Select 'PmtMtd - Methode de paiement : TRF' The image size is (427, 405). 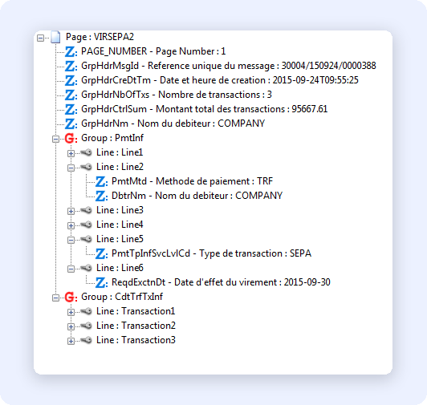click(x=193, y=181)
